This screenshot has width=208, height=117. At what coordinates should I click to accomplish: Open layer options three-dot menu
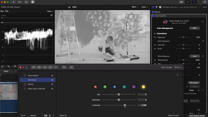pos(54,116)
